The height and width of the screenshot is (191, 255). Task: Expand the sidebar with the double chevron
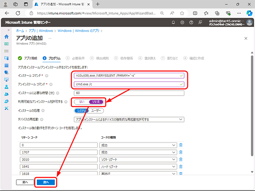[x=9, y=30]
